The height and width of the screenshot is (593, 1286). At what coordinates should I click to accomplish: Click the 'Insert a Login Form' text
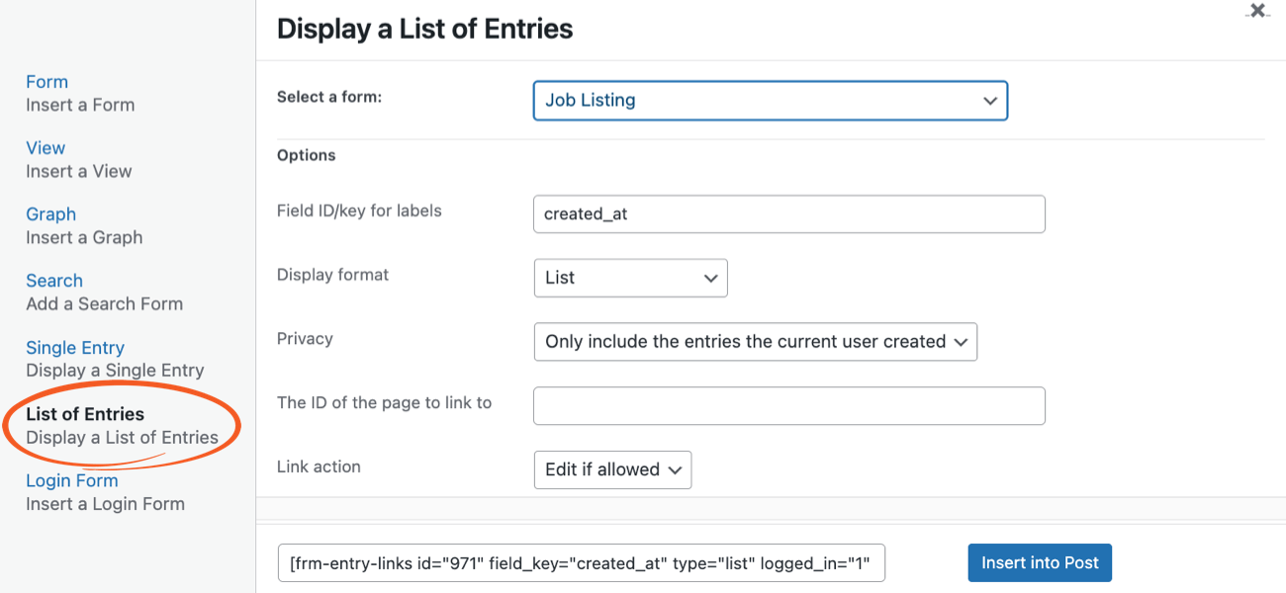pos(105,504)
